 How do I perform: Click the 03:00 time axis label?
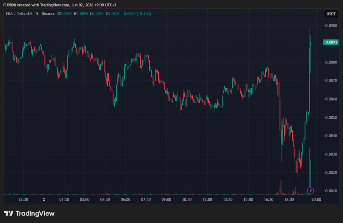(84, 200)
